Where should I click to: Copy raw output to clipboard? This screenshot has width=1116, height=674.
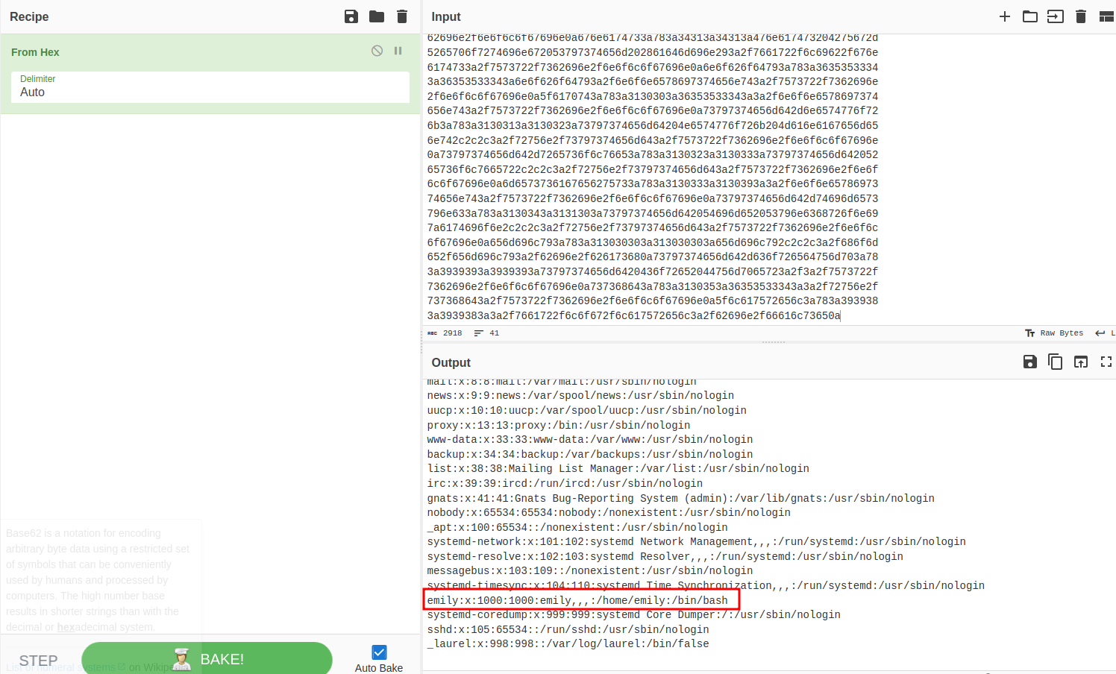[x=1056, y=362]
